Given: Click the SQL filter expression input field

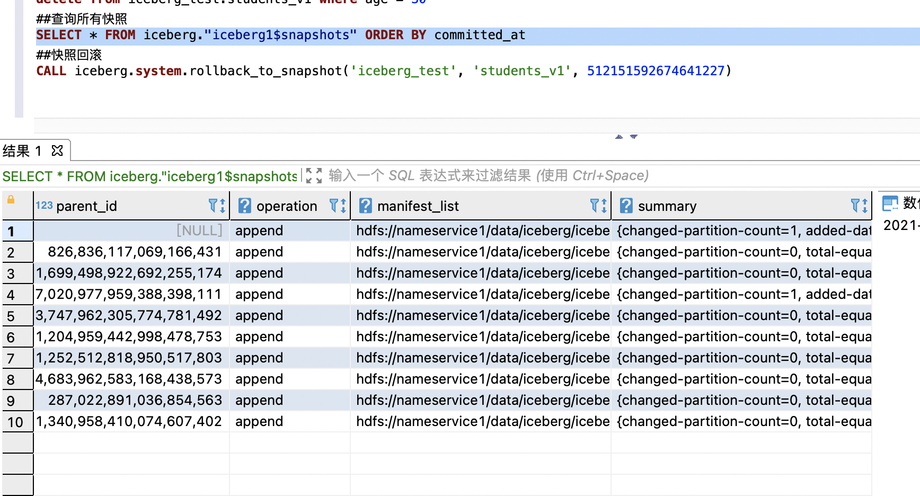Looking at the screenshot, I should (488, 175).
